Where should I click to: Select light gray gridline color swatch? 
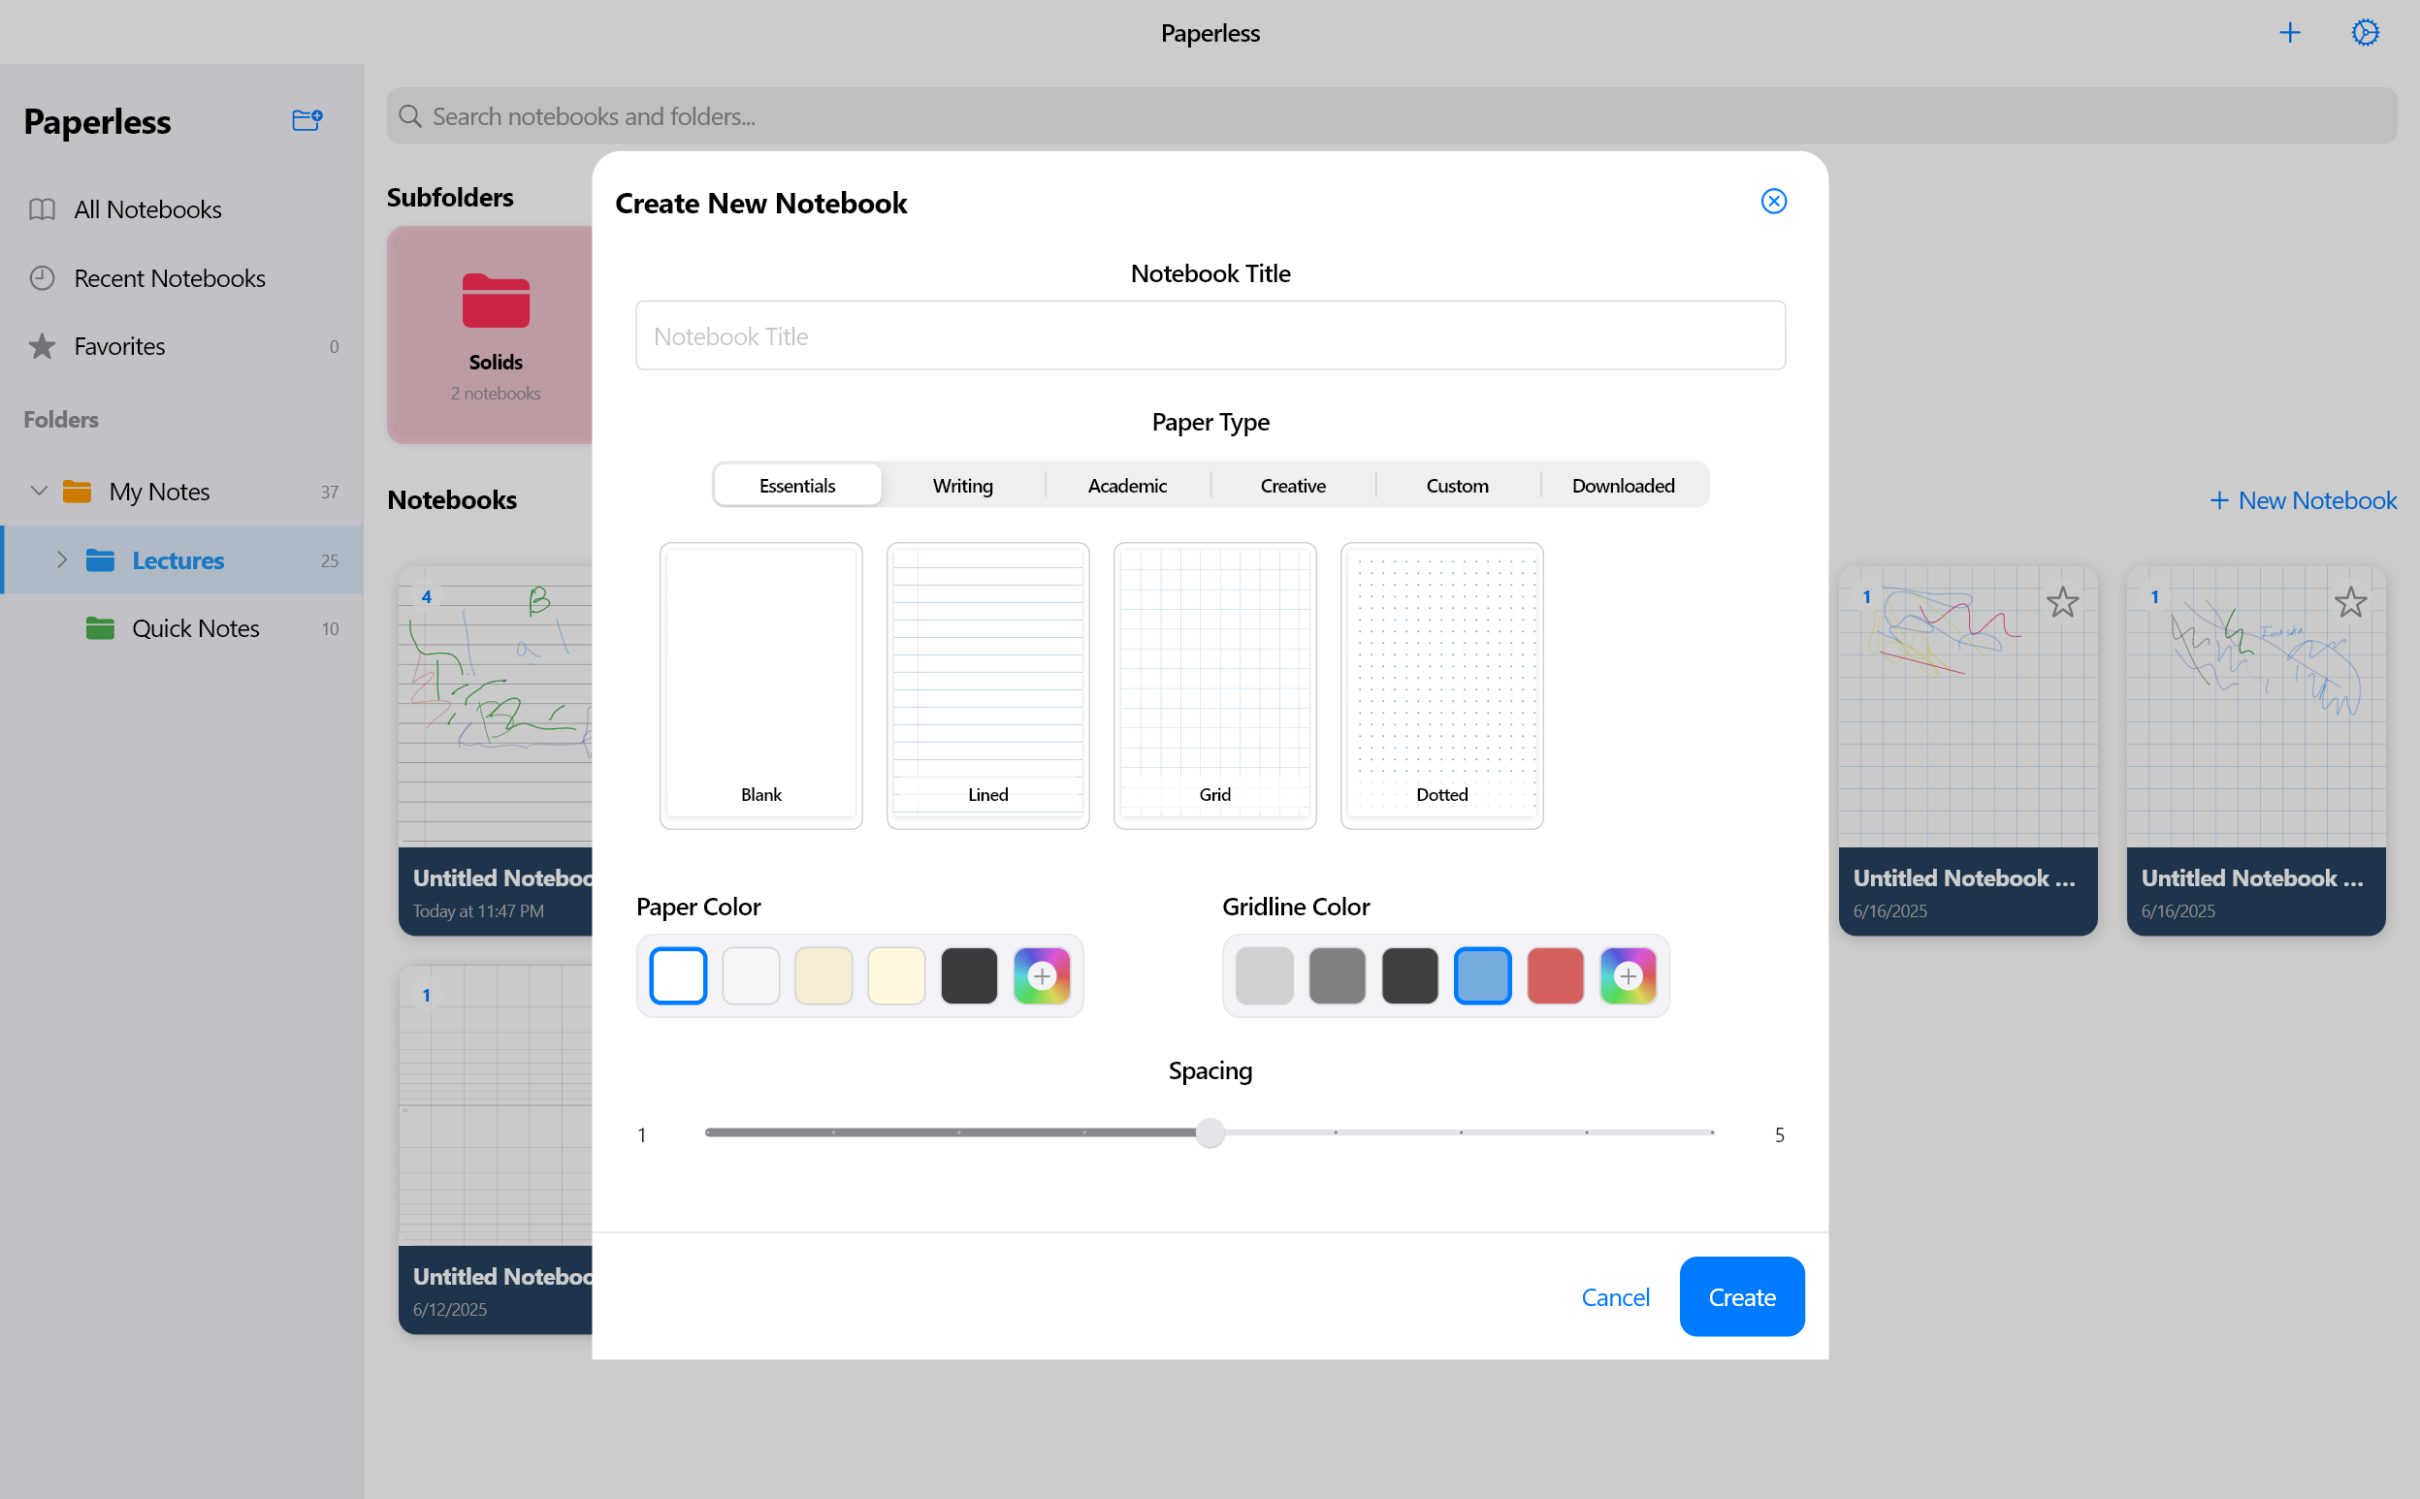pyautogui.click(x=1264, y=975)
